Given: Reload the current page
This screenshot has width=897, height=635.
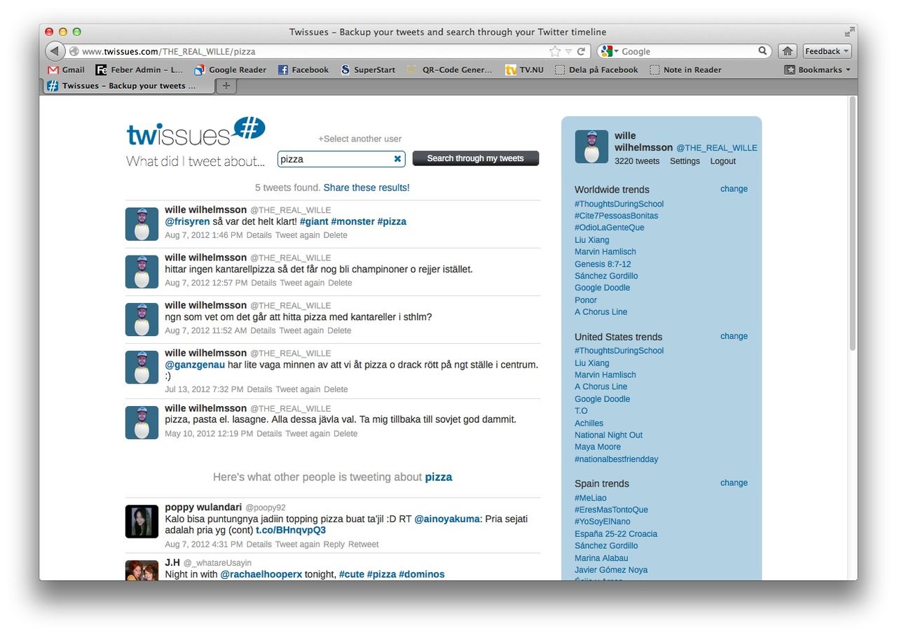Looking at the screenshot, I should [x=580, y=51].
